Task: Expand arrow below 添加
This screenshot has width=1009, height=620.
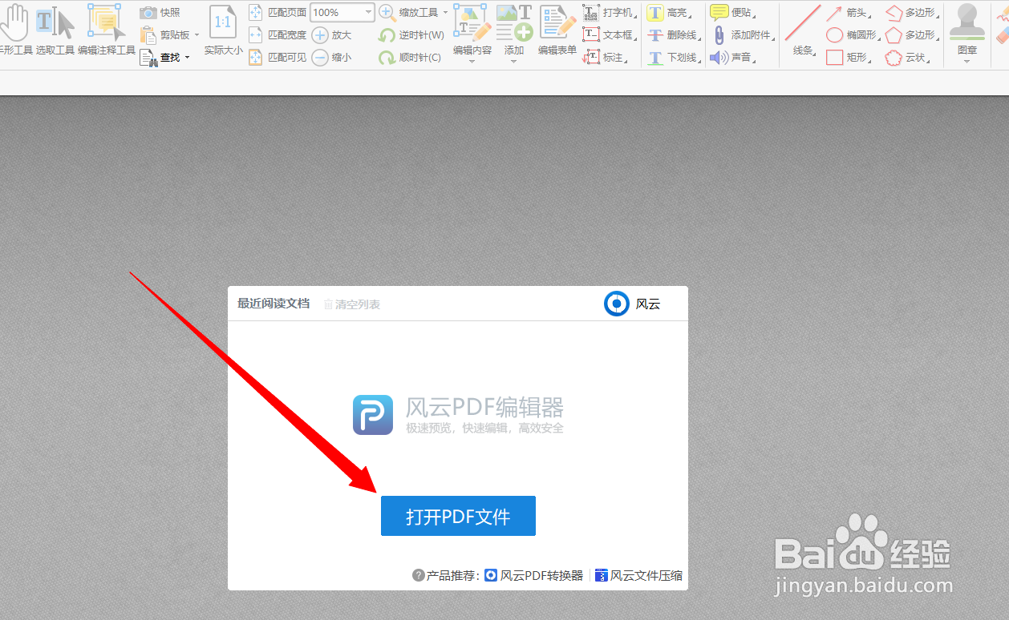Action: tap(514, 62)
